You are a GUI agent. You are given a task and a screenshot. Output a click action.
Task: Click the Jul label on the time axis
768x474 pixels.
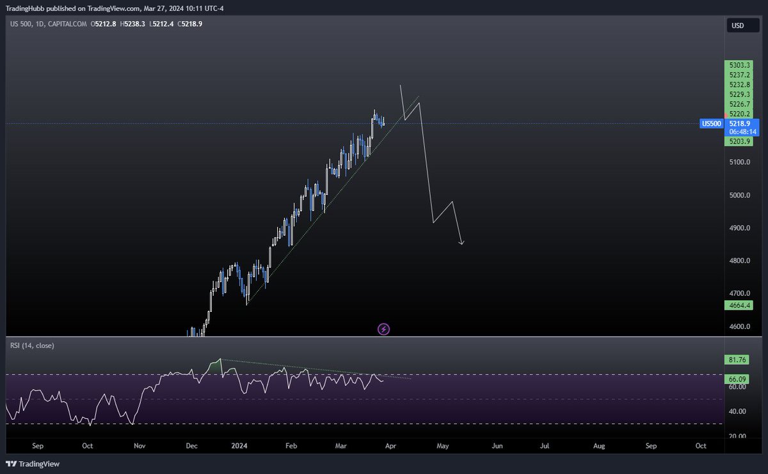point(545,446)
